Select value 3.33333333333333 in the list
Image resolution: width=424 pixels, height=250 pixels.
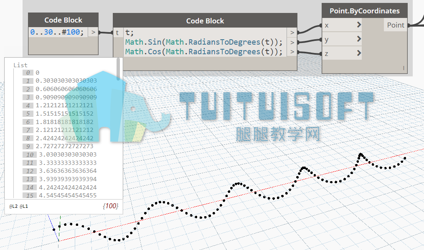click(68, 163)
